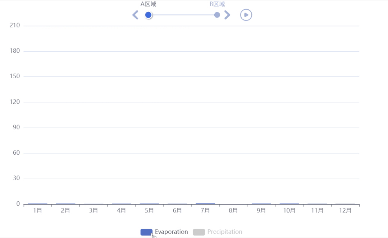
Task: Click the timeline slider track
Action: (x=183, y=15)
